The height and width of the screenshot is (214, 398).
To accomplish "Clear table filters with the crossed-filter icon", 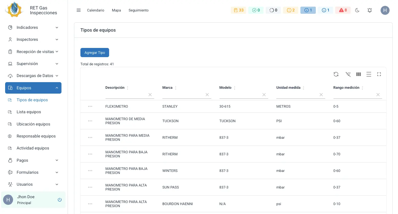I will pyautogui.click(x=348, y=74).
